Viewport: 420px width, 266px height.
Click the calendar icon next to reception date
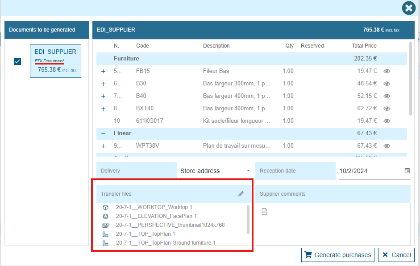[x=407, y=171]
